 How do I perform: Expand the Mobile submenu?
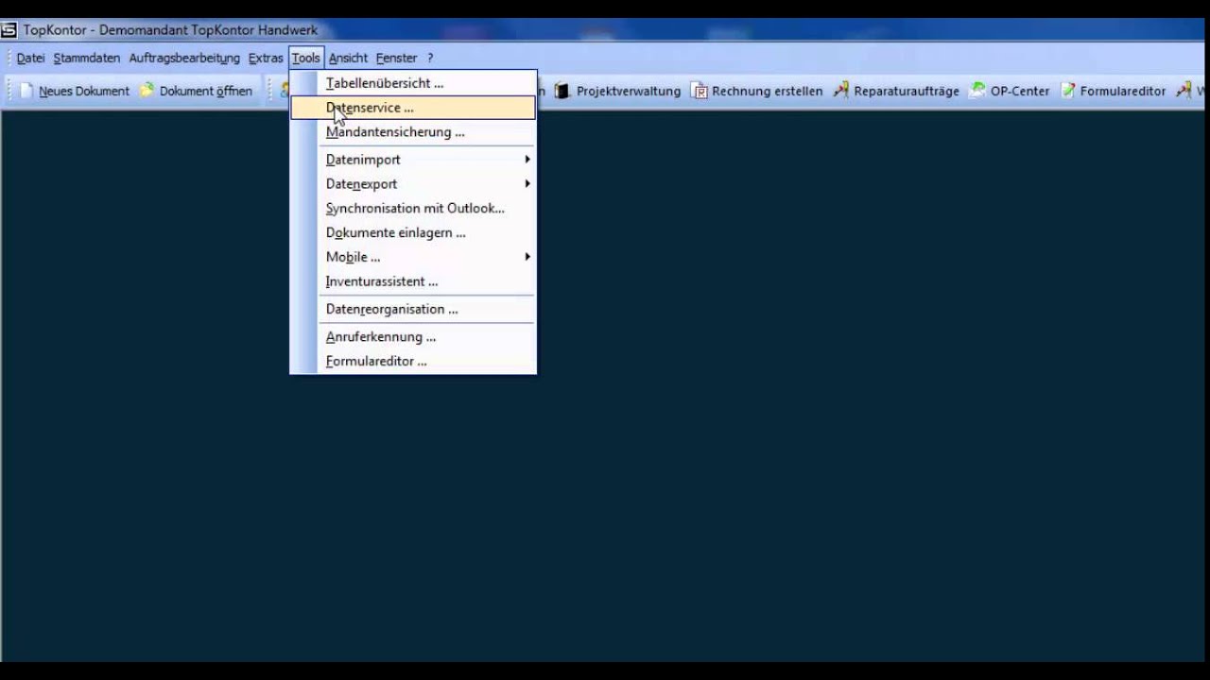coord(413,257)
